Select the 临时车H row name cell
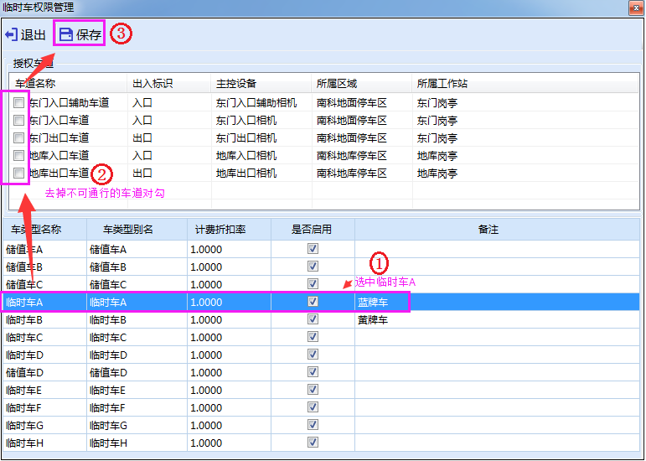 44,443
